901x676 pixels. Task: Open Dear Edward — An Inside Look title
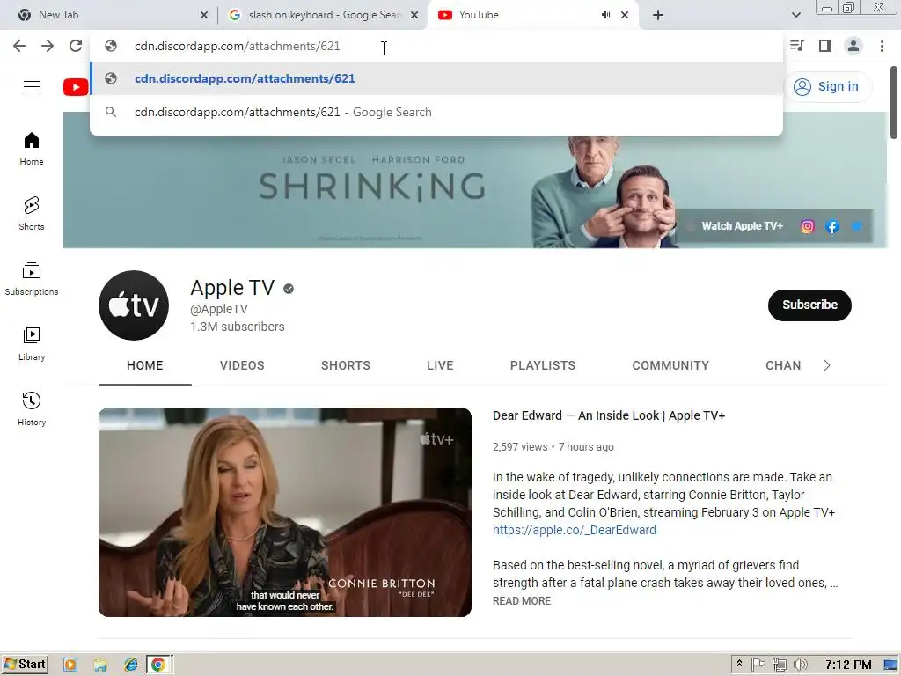[x=609, y=415]
